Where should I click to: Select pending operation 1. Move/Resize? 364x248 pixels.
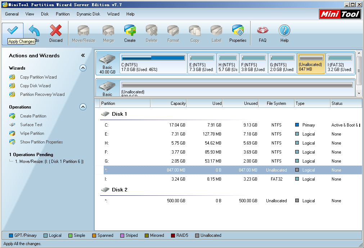tap(49, 161)
